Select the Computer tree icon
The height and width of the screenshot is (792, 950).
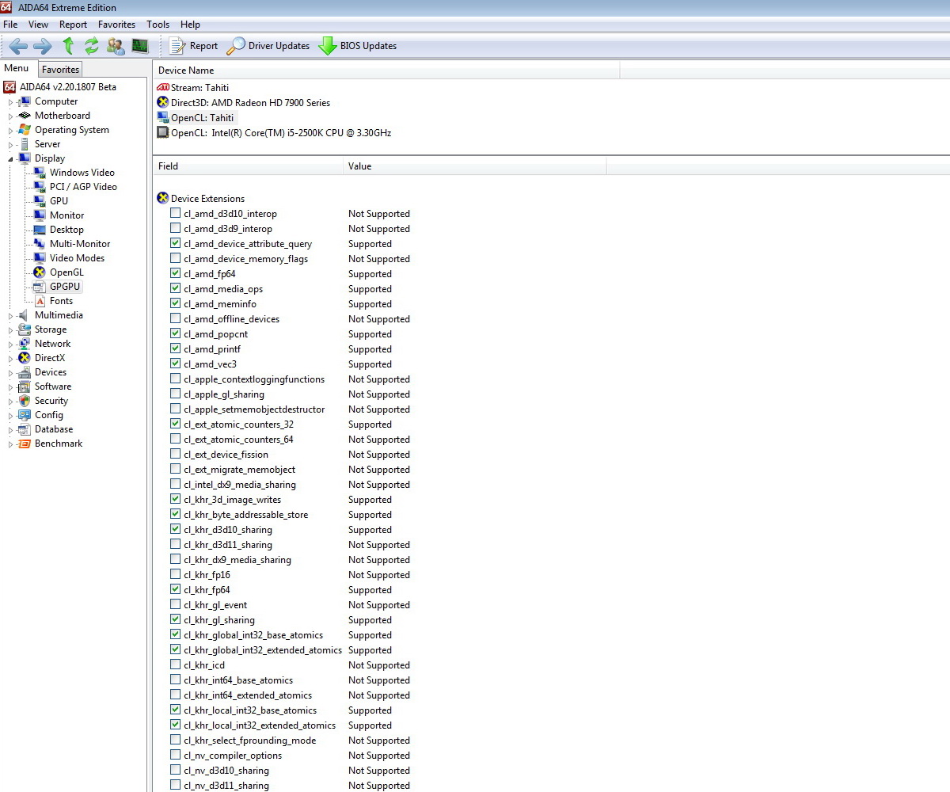(25, 101)
